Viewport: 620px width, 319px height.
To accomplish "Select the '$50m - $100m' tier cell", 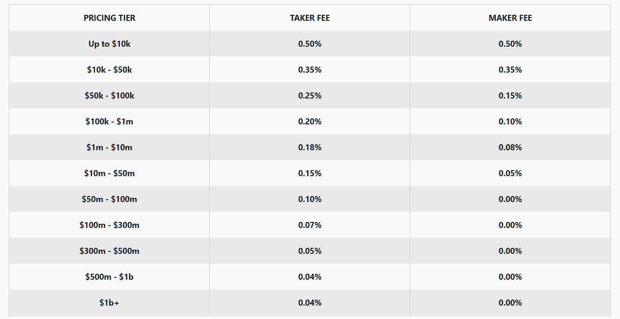I will click(x=109, y=199).
